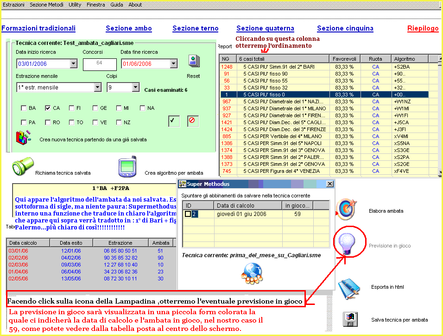Click the target icon for Elabora ambata
This screenshot has width=443, height=336.
[x=347, y=209]
